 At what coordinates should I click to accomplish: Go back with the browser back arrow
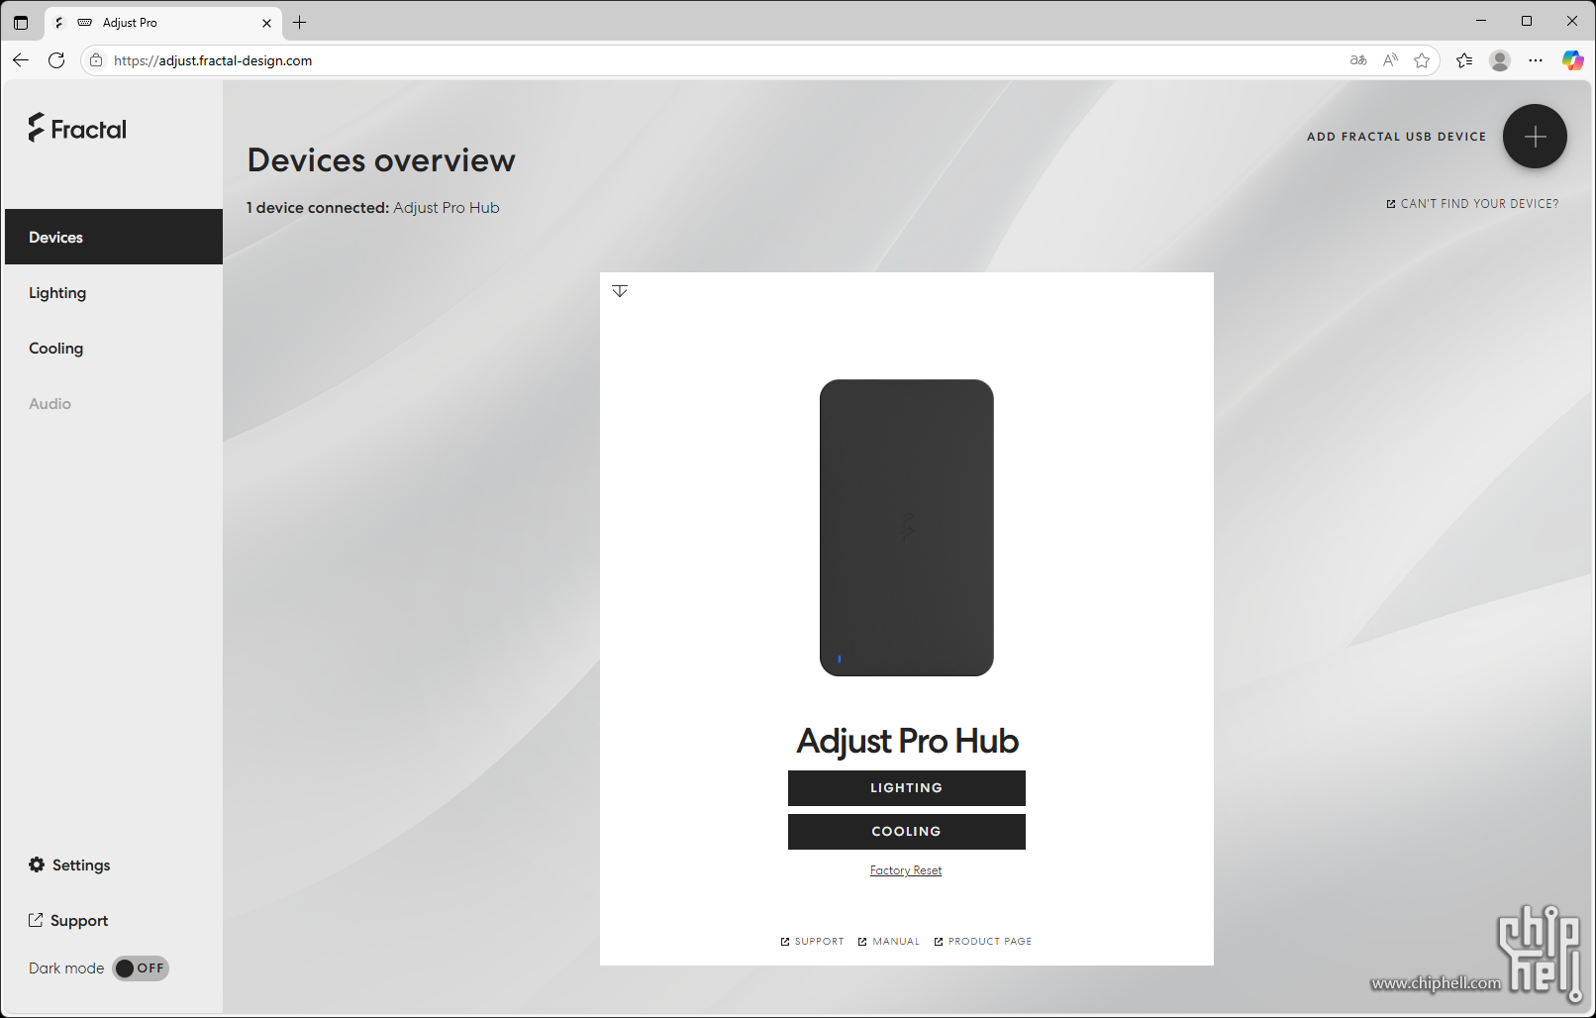point(21,60)
